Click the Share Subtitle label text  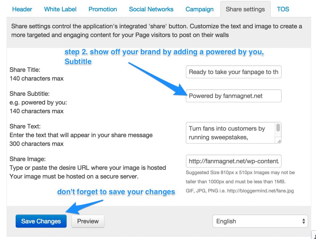pos(29,94)
